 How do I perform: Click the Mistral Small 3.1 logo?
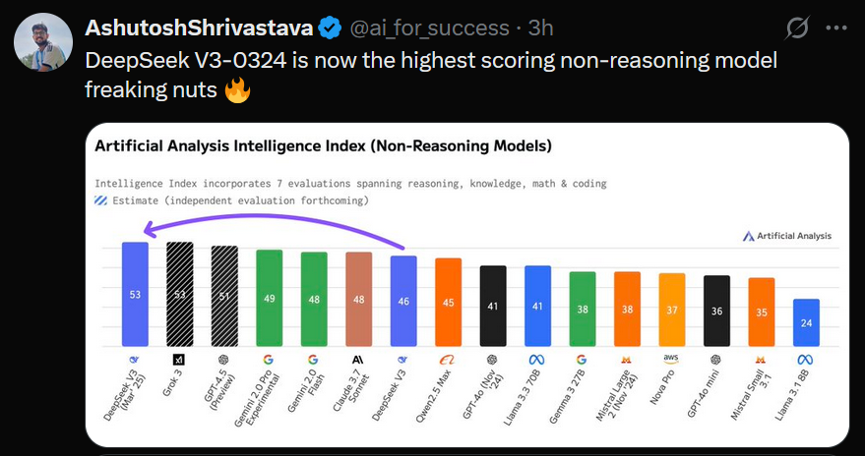761,360
